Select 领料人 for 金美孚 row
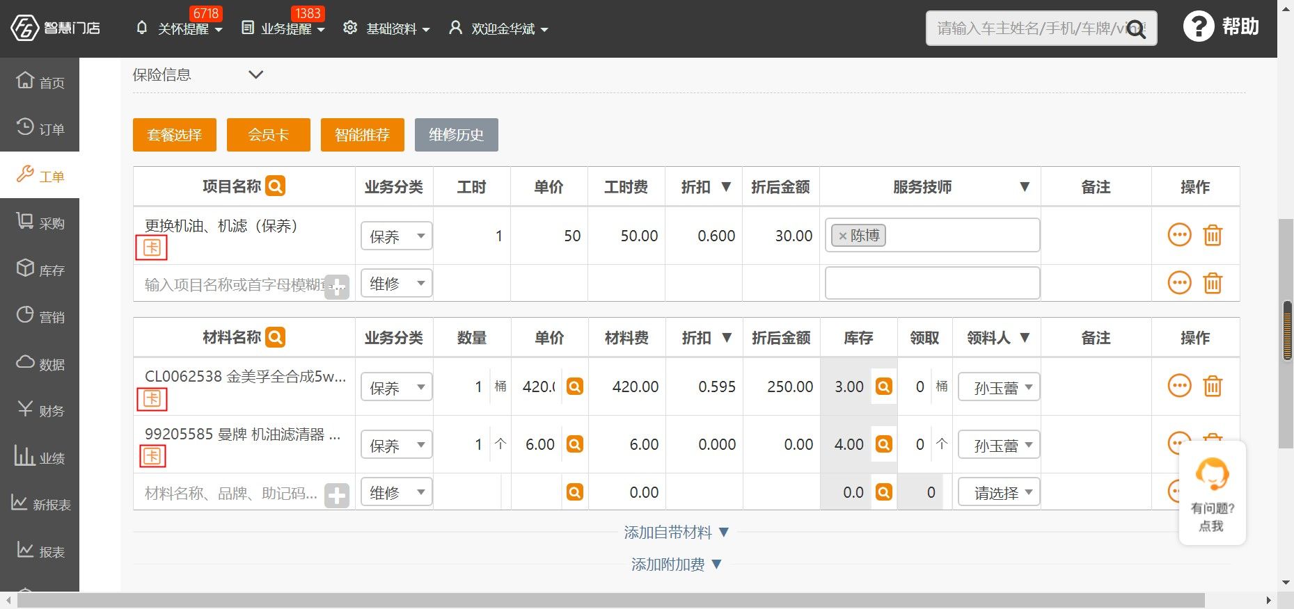 click(999, 387)
